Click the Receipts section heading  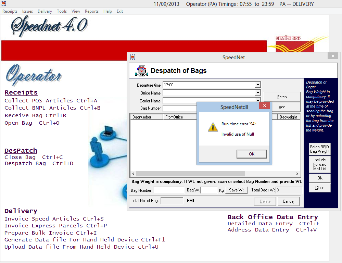[21, 92]
